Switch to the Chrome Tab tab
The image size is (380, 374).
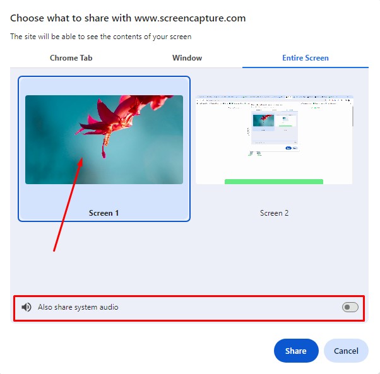click(x=71, y=58)
